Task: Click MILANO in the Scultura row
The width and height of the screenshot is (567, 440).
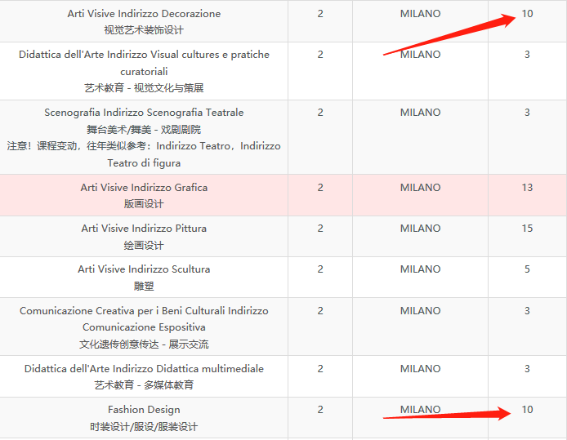Action: [420, 269]
